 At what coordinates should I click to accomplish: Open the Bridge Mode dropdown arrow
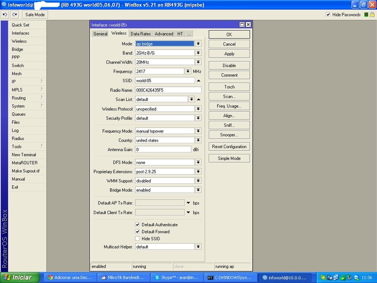(198, 190)
